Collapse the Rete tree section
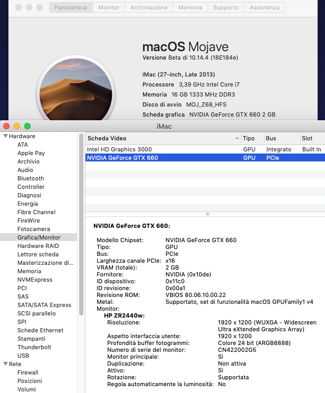The height and width of the screenshot is (393, 325). point(5,364)
